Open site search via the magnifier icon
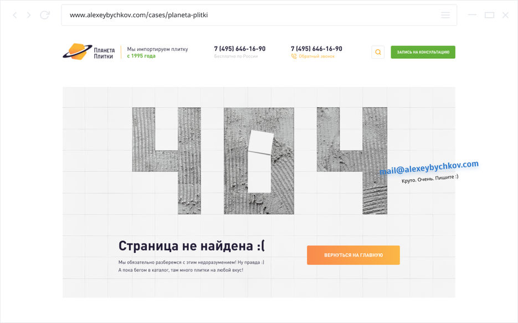The width and height of the screenshot is (518, 323). point(378,53)
